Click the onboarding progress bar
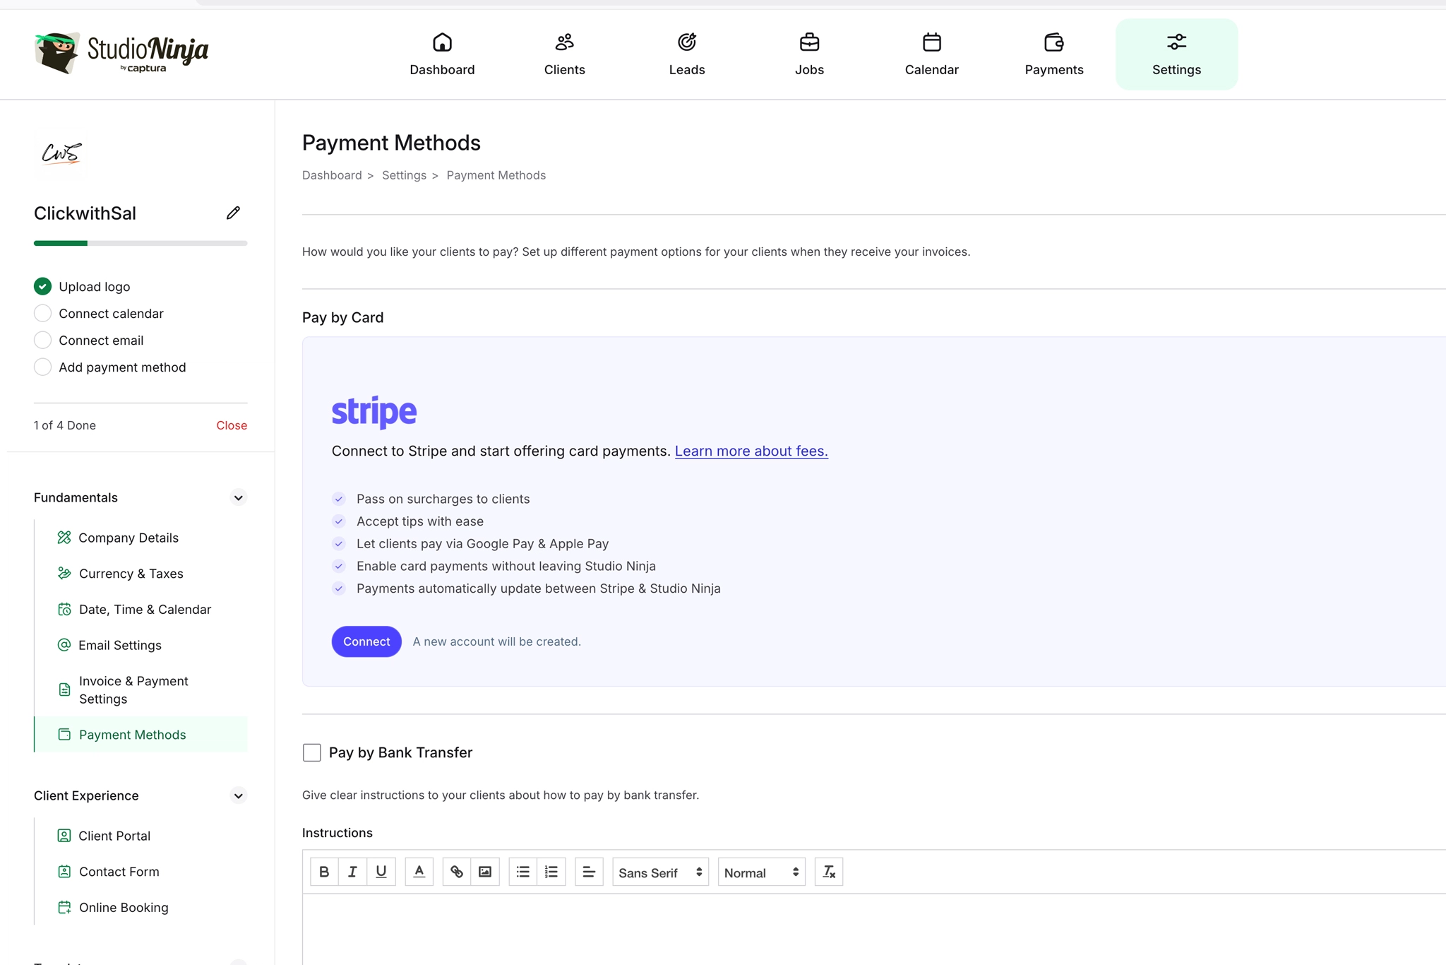 tap(141, 243)
